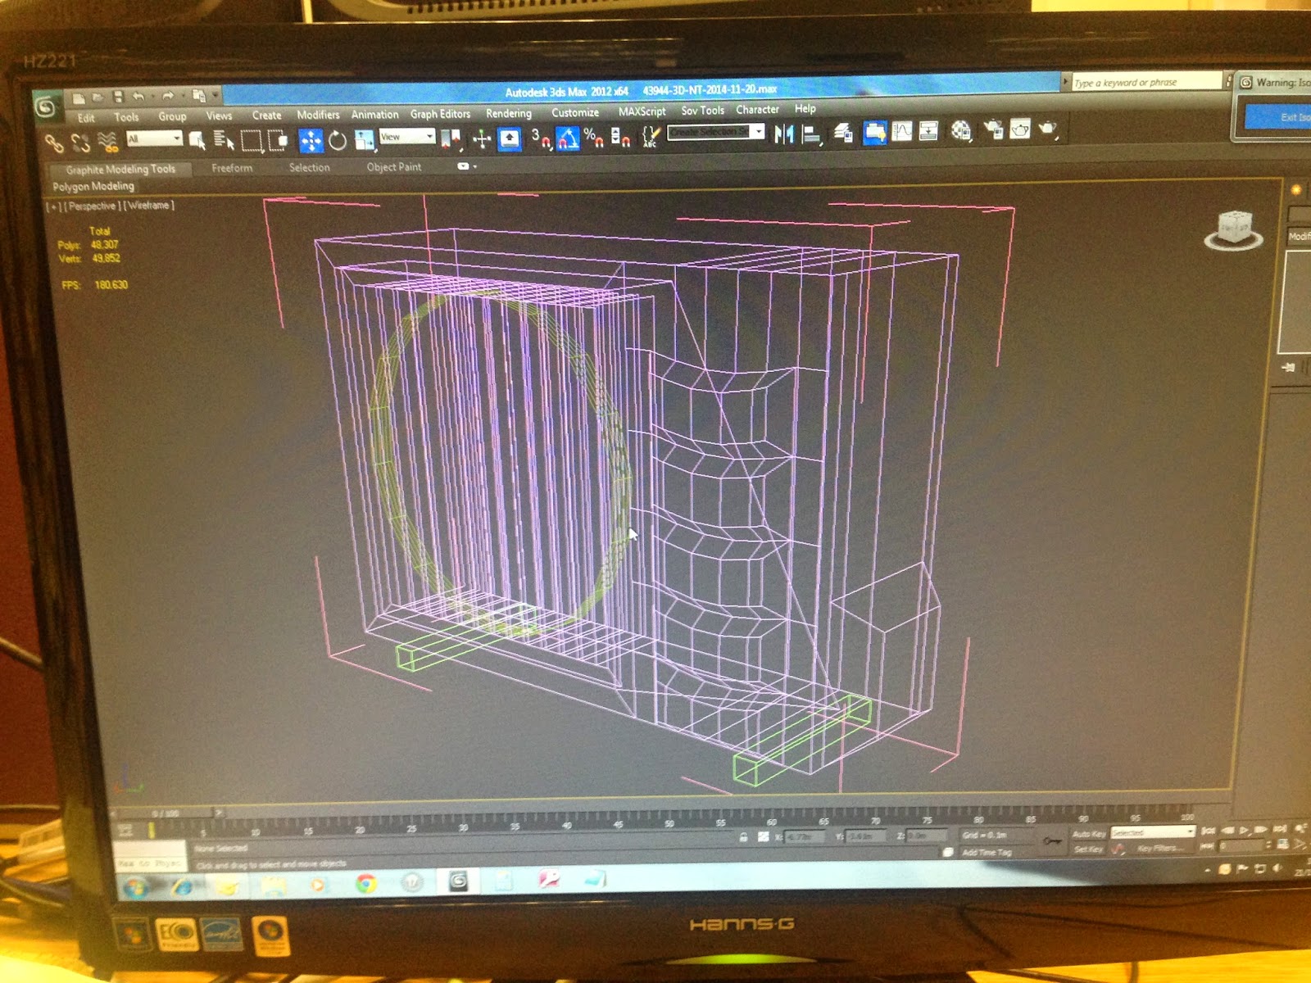Open the MAXScript menu
Image resolution: width=1311 pixels, height=983 pixels.
click(x=642, y=111)
